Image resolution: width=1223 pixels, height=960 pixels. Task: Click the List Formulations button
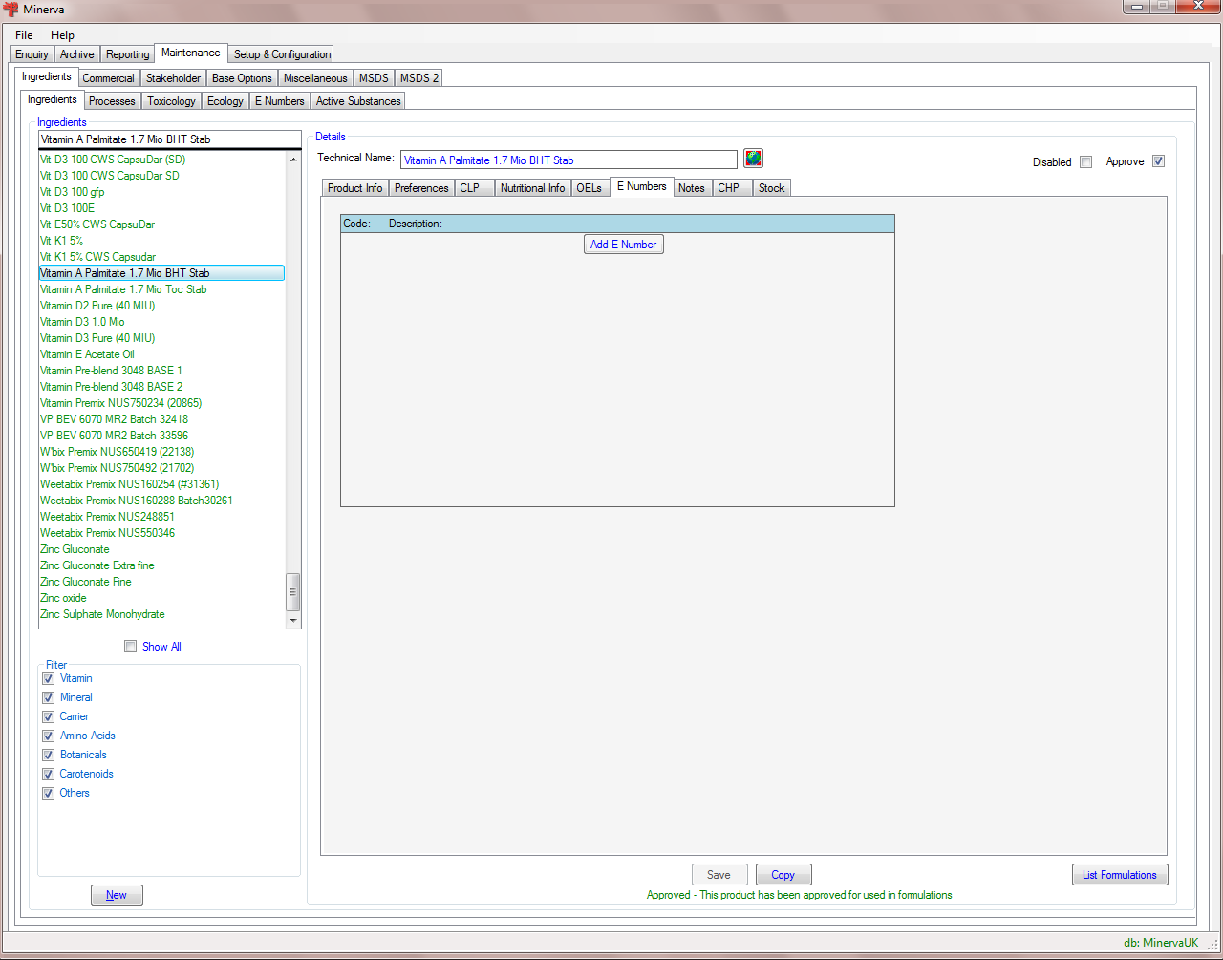pyautogui.click(x=1120, y=875)
